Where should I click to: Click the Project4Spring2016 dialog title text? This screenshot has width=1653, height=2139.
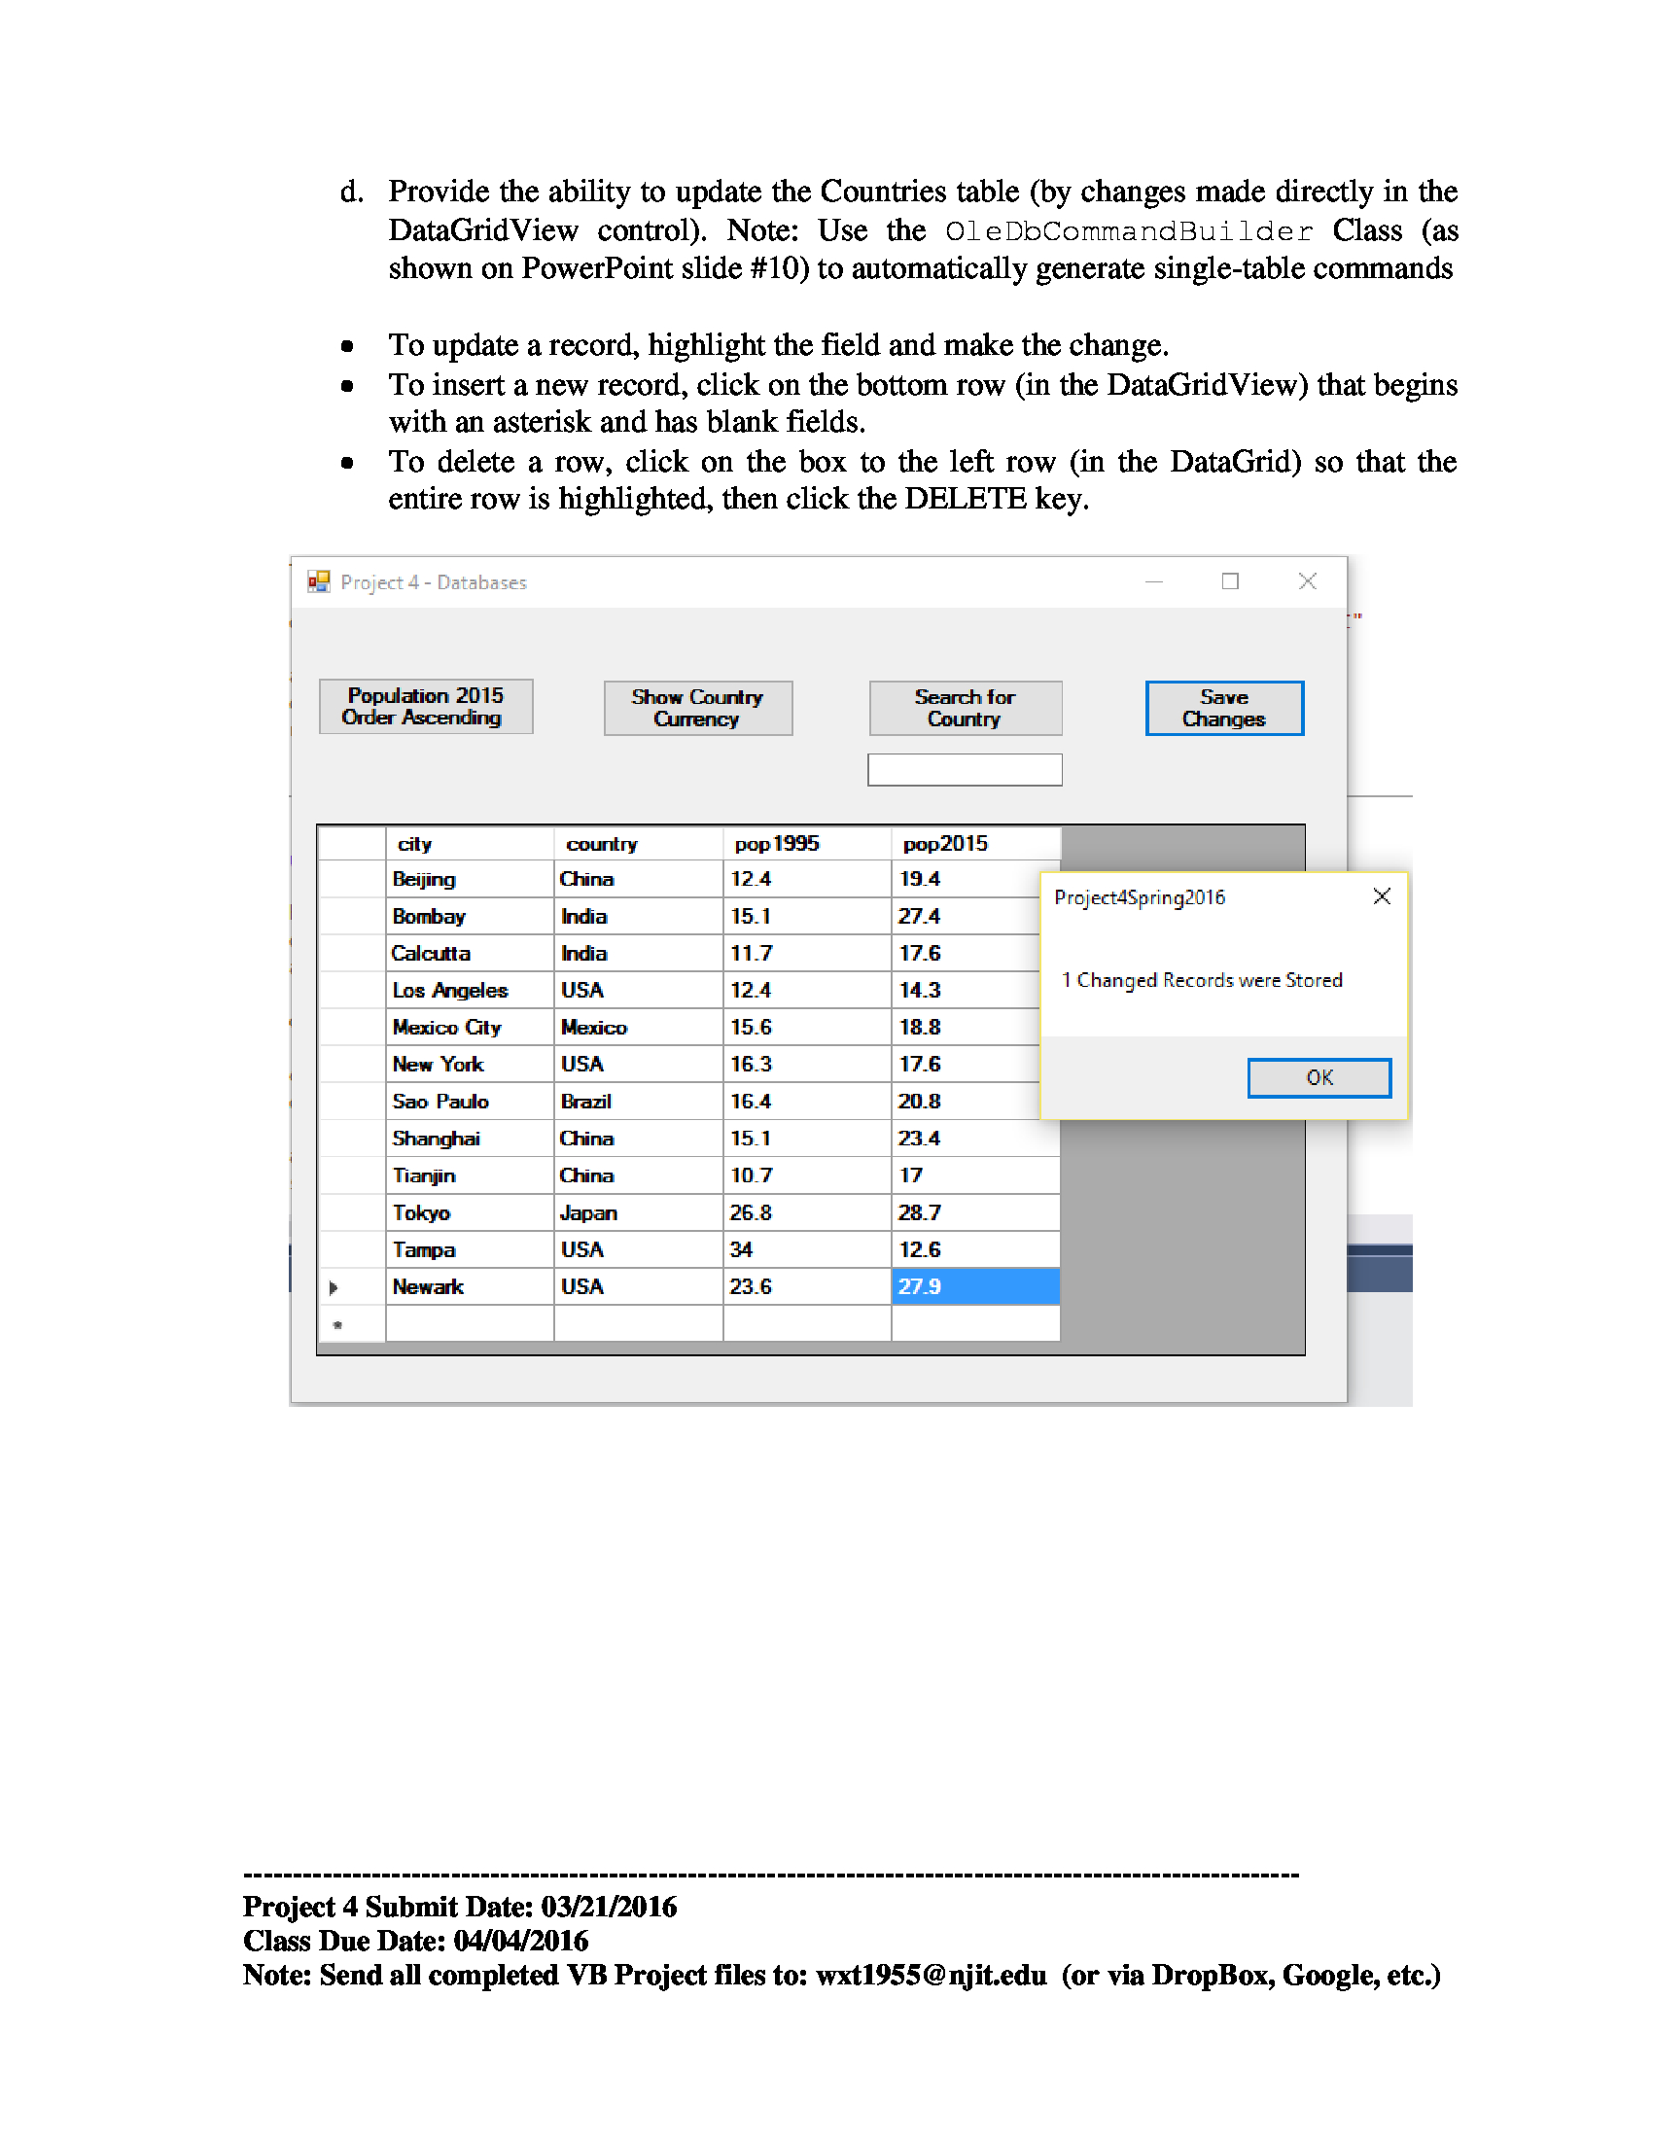(x=1139, y=896)
